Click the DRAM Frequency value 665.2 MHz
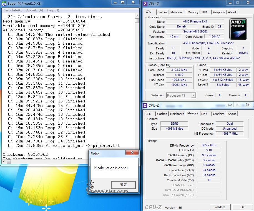 209,145
